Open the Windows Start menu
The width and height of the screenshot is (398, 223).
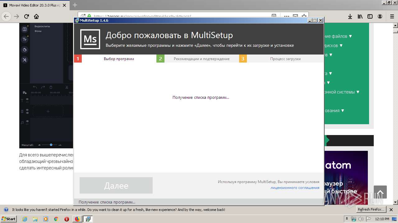(x=8, y=219)
